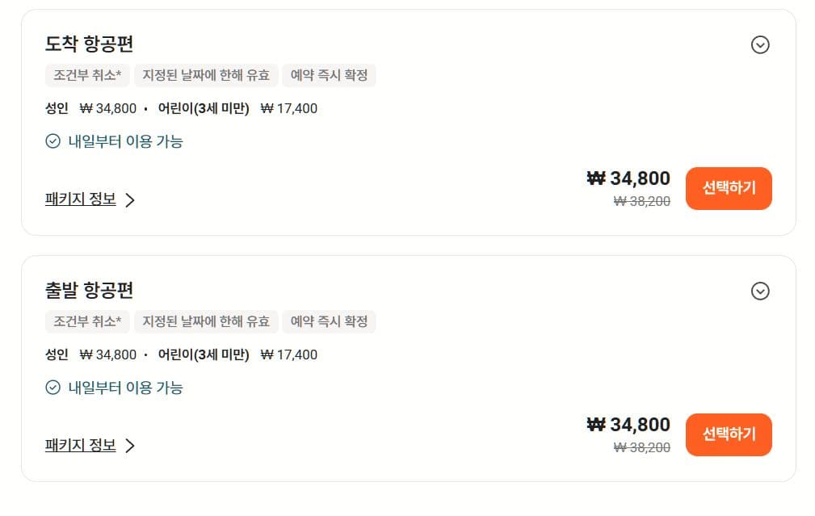
Task: Click 선택하기 for the arrival flight
Action: [728, 188]
